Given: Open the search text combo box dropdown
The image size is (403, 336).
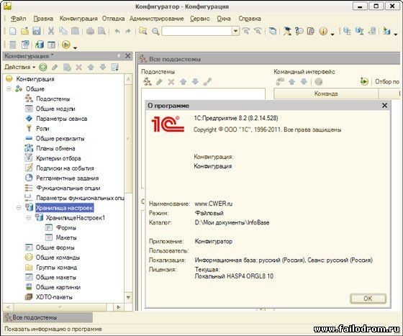Looking at the screenshot, I should 236,31.
